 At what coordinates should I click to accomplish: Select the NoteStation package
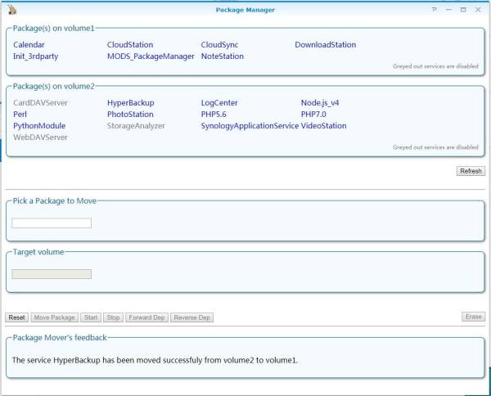coord(223,56)
